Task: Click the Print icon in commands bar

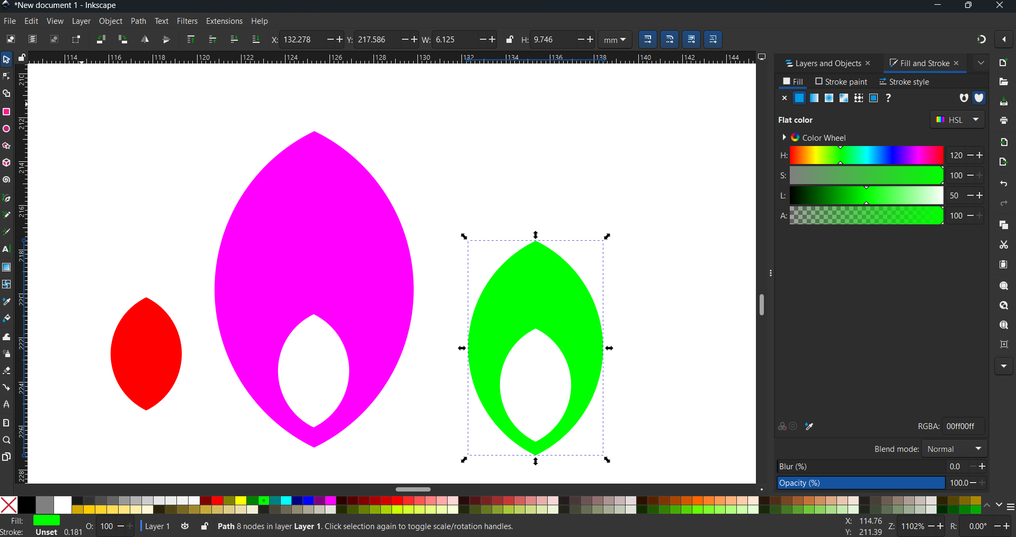Action: coord(1003,121)
